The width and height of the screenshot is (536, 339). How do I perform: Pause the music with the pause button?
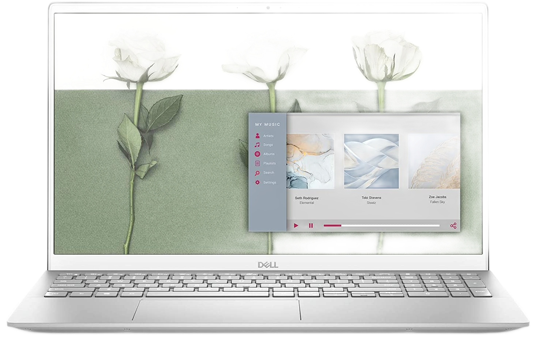coord(311,226)
